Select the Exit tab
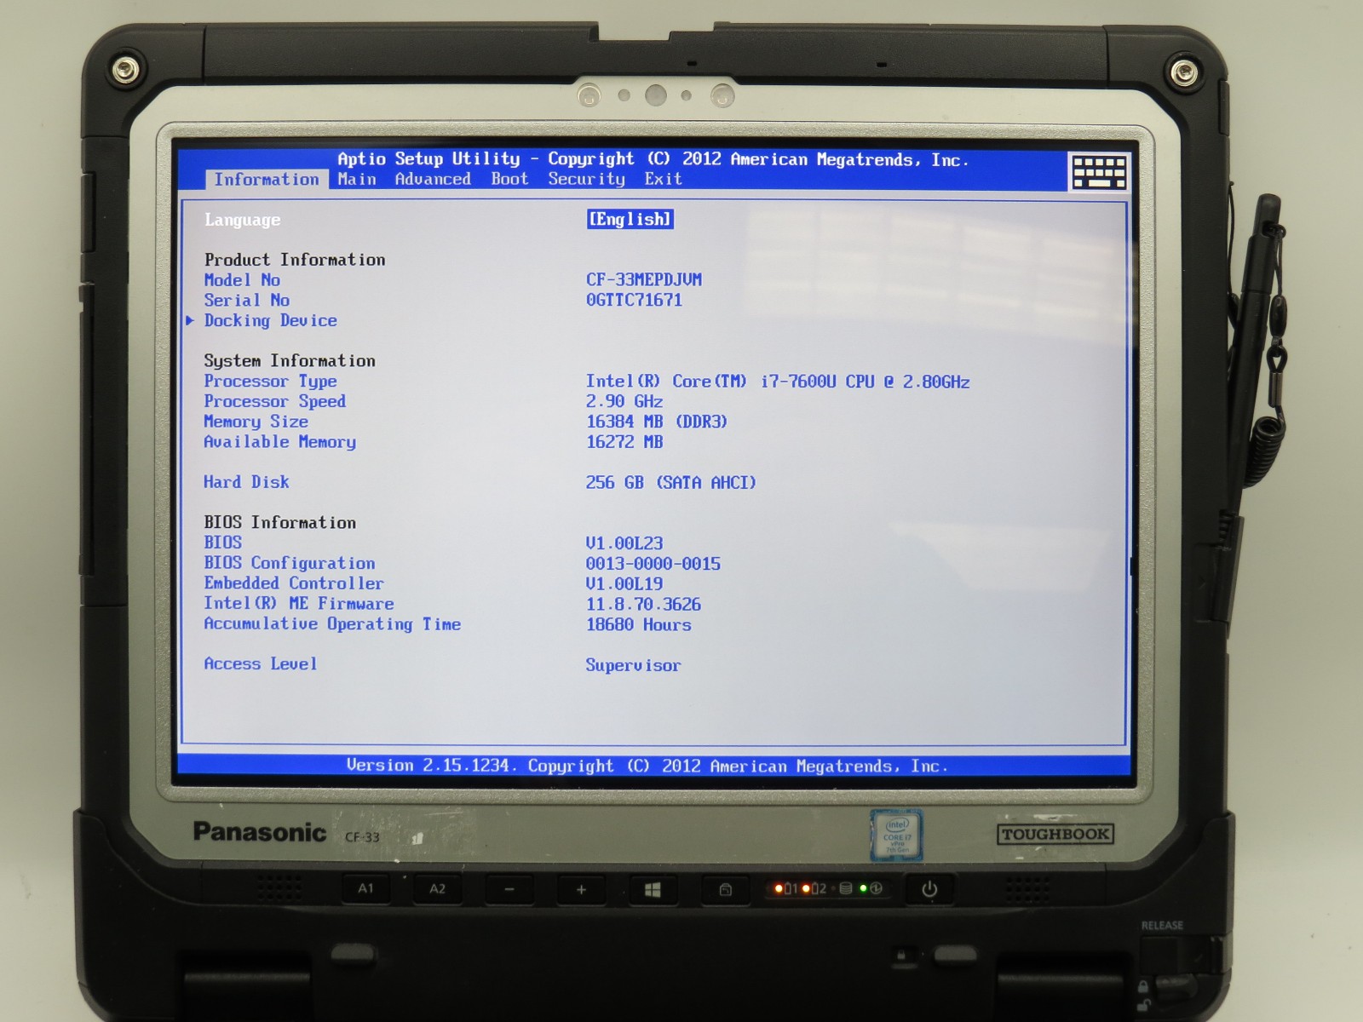 click(663, 180)
